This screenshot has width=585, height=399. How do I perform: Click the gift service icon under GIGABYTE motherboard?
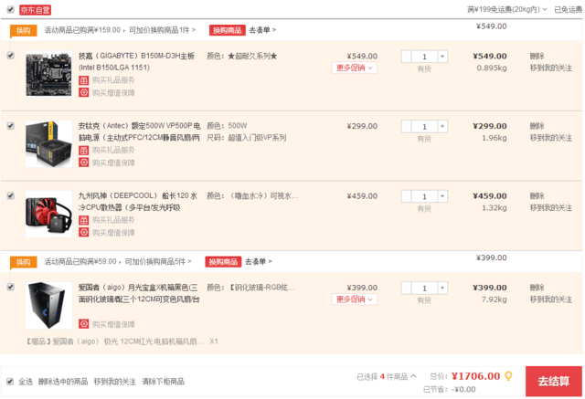click(x=83, y=80)
